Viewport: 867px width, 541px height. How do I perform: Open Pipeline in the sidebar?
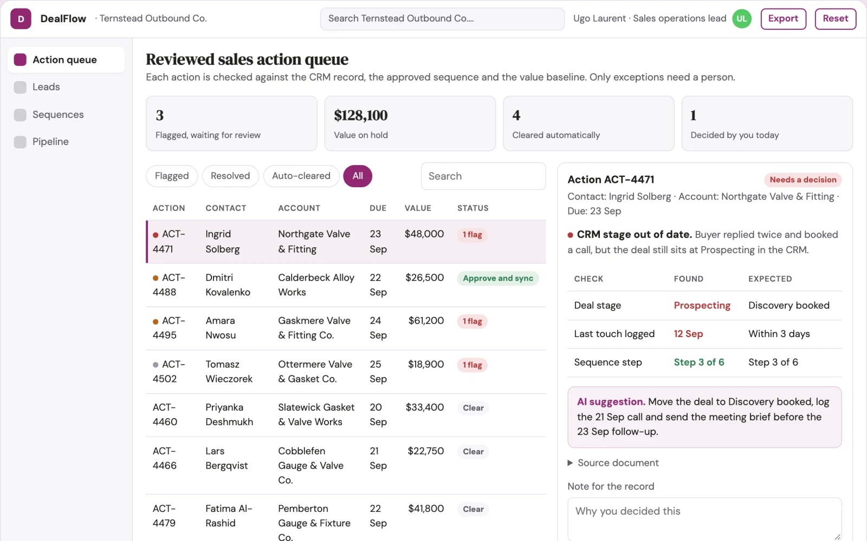click(66, 142)
